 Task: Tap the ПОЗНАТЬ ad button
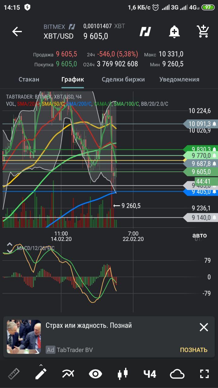(x=194, y=350)
